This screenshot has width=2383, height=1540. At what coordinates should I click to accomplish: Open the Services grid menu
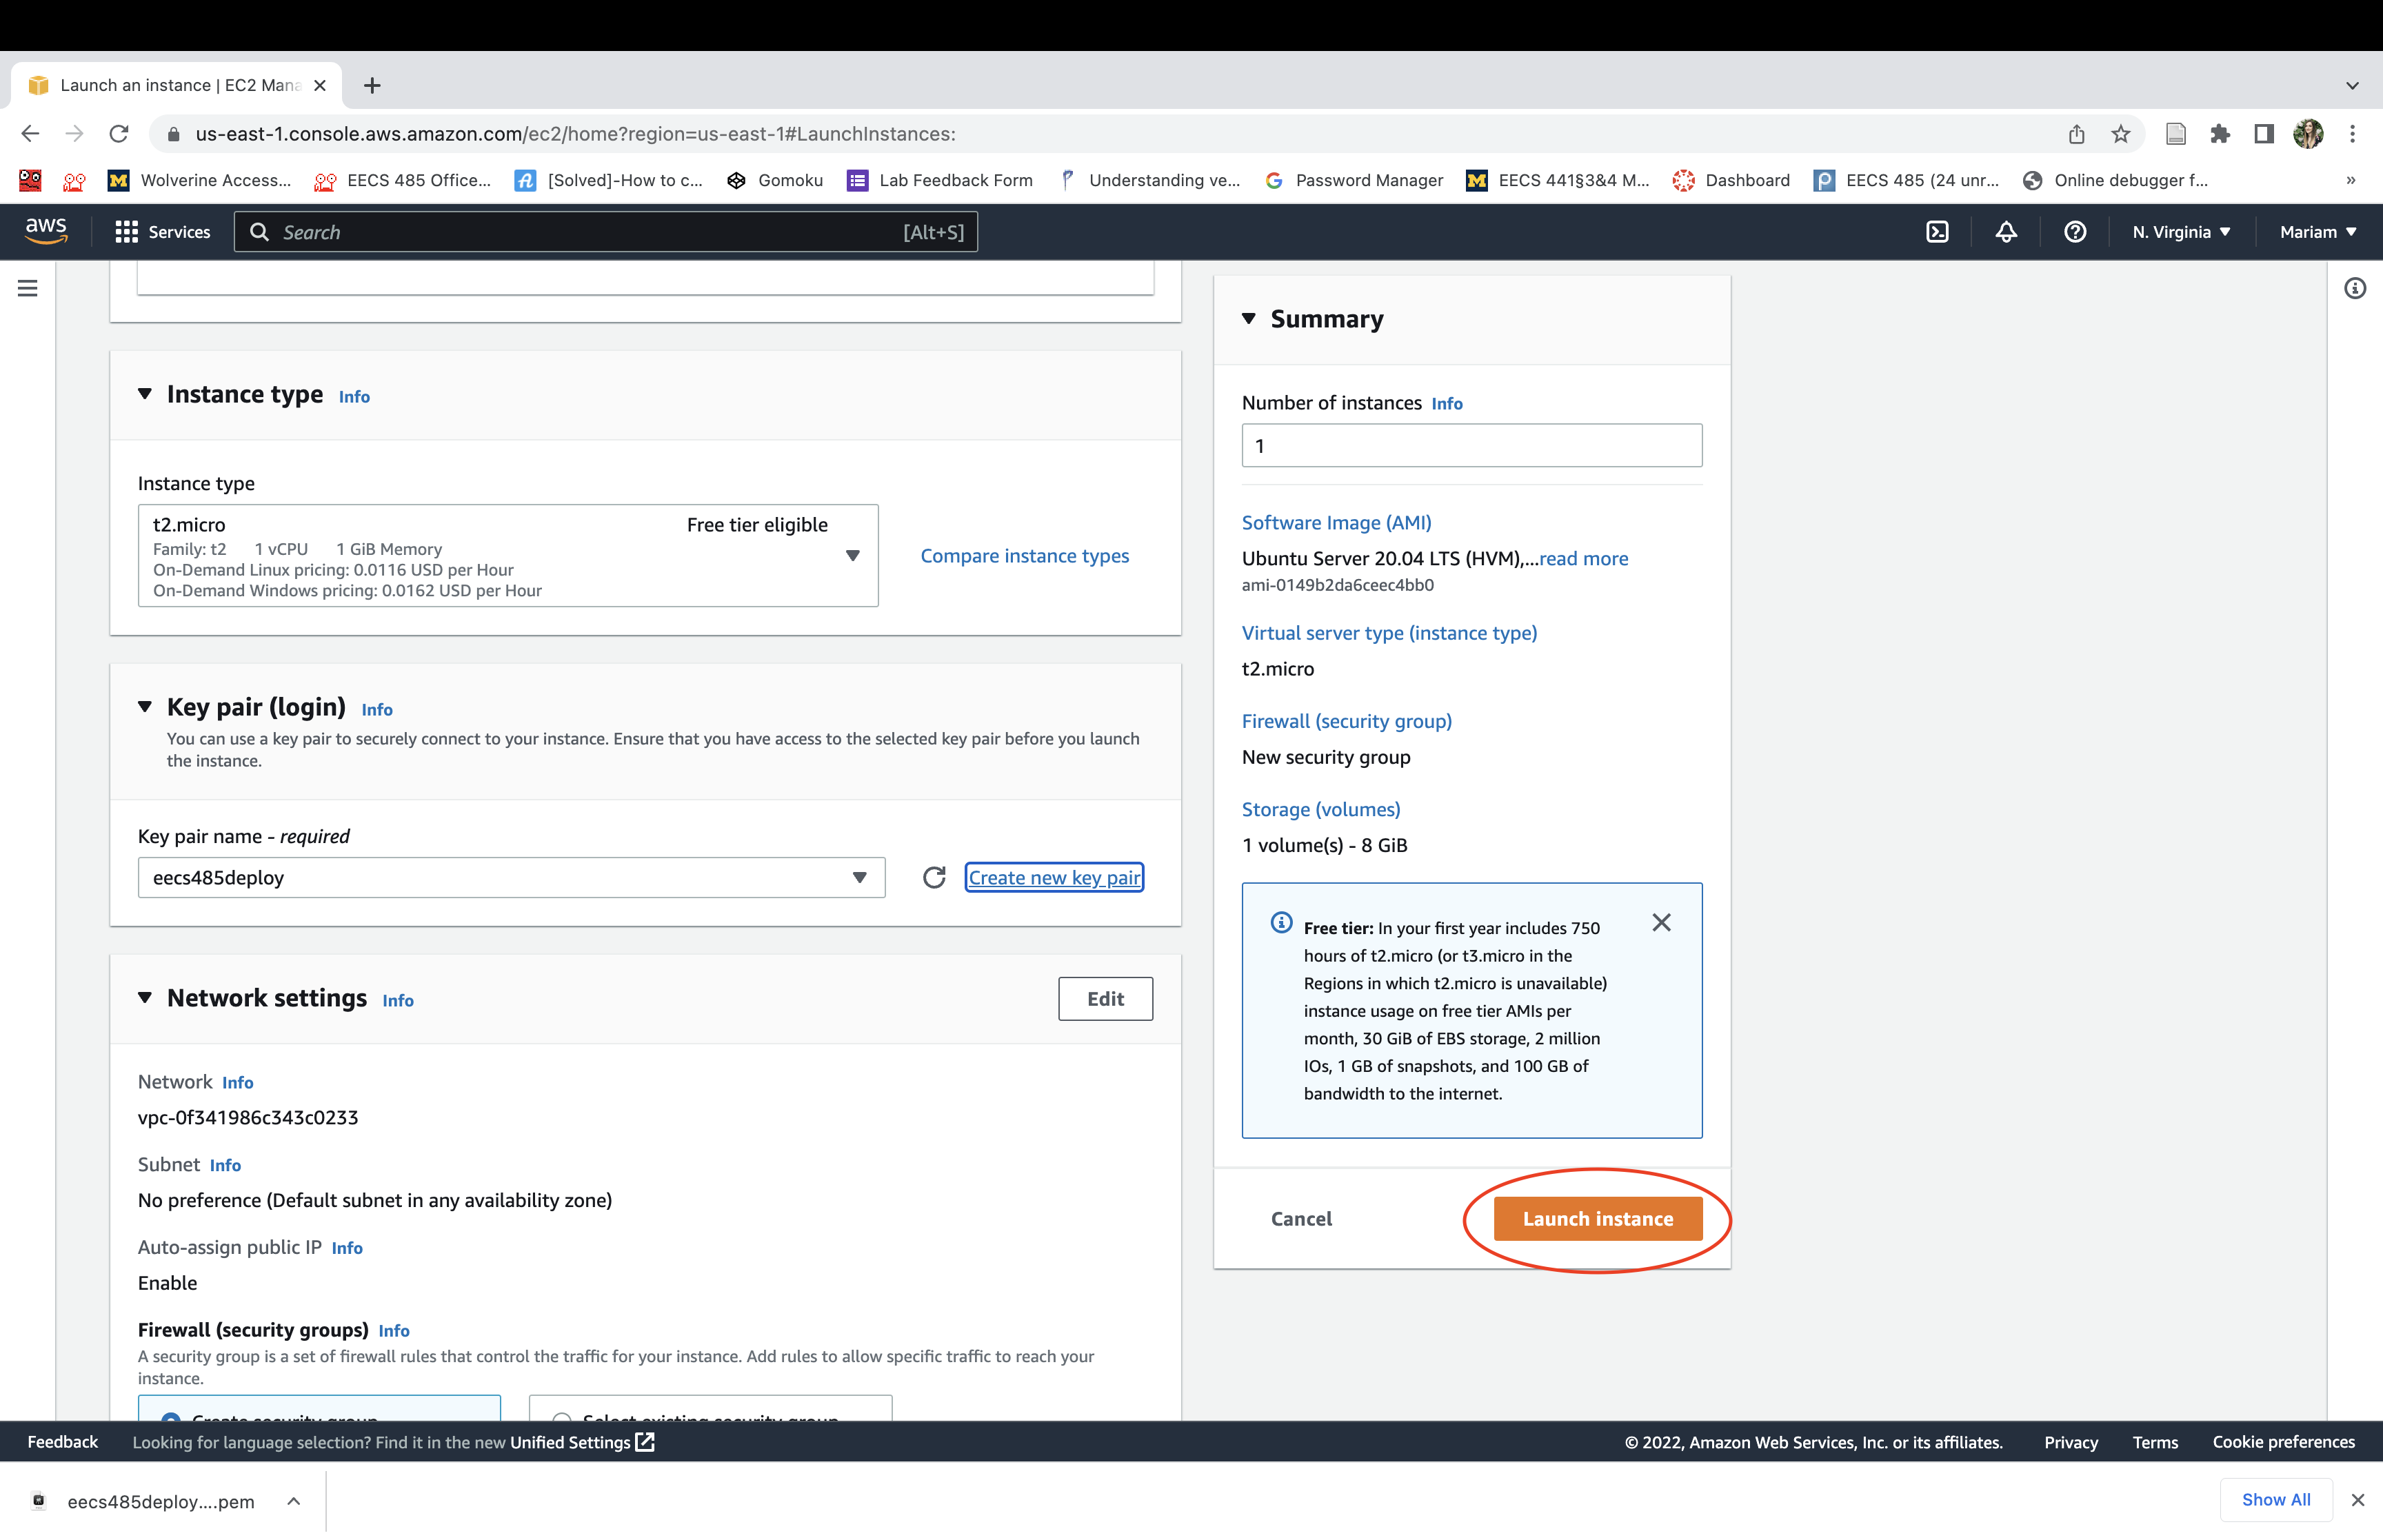coord(162,232)
